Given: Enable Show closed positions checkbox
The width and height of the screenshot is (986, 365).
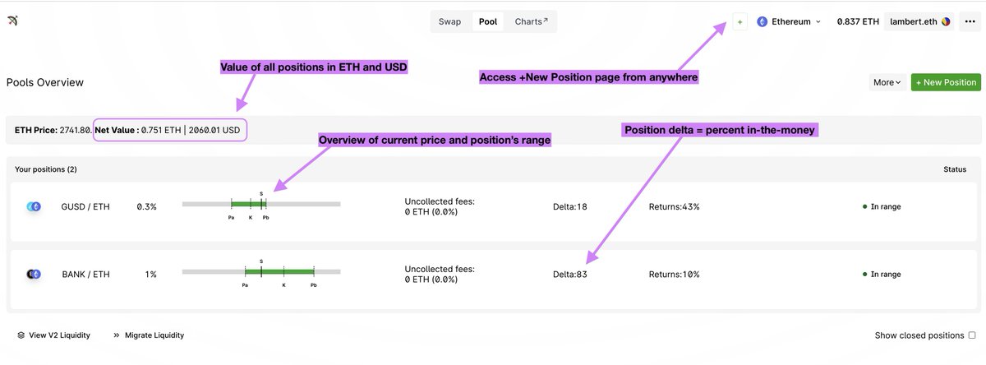Looking at the screenshot, I should click(x=972, y=335).
